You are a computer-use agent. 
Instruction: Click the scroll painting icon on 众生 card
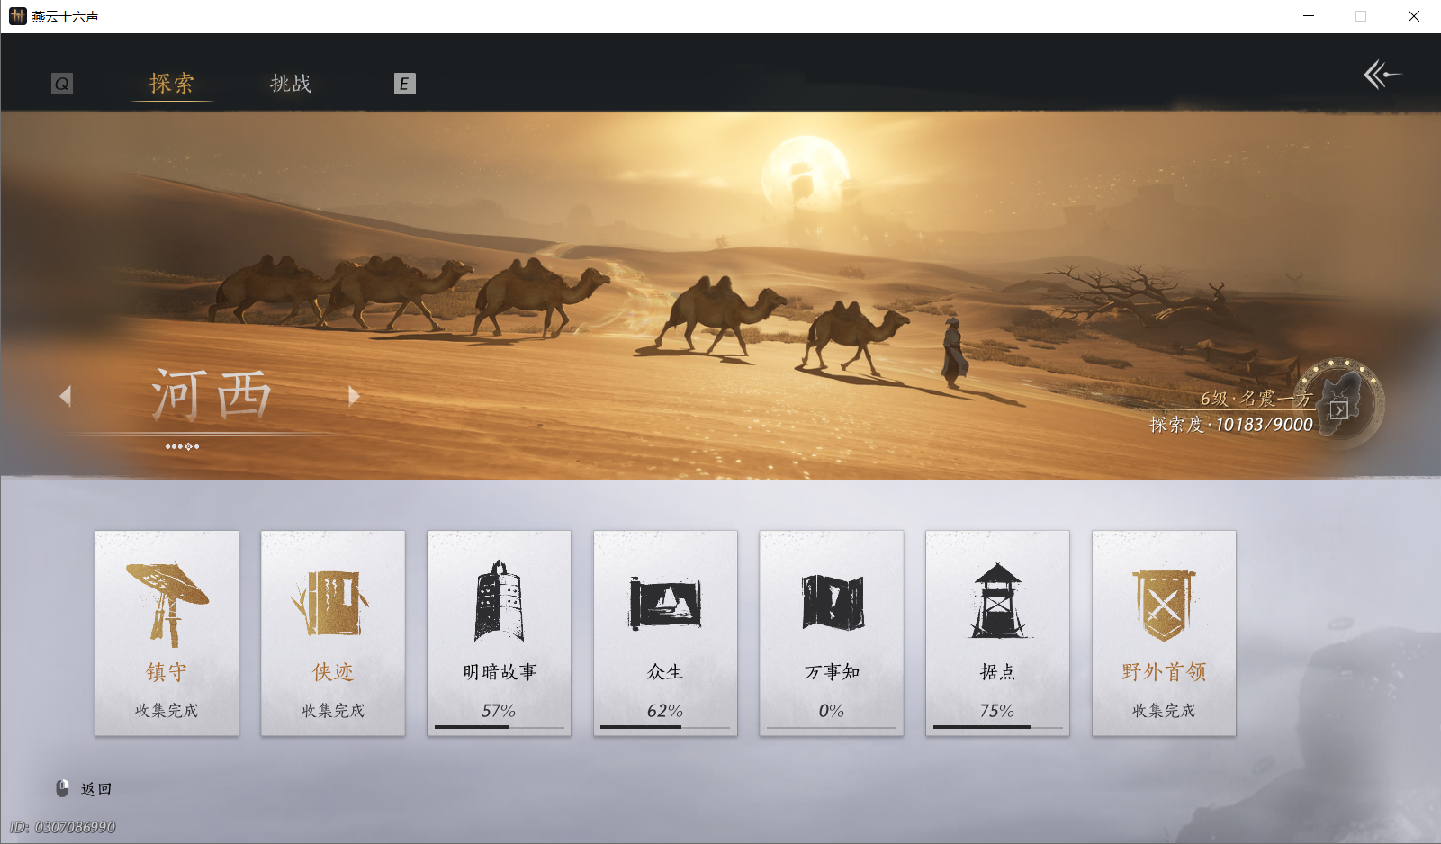point(665,603)
